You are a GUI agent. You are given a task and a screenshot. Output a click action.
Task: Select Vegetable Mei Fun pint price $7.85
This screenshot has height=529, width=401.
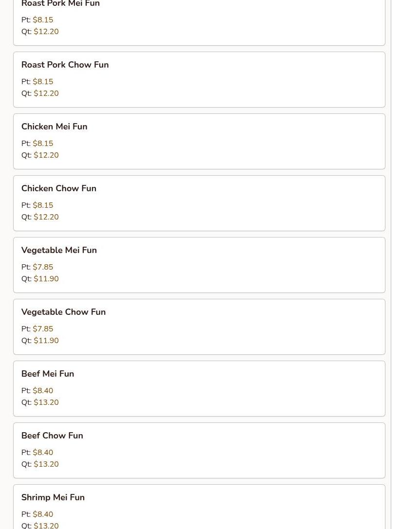click(43, 267)
